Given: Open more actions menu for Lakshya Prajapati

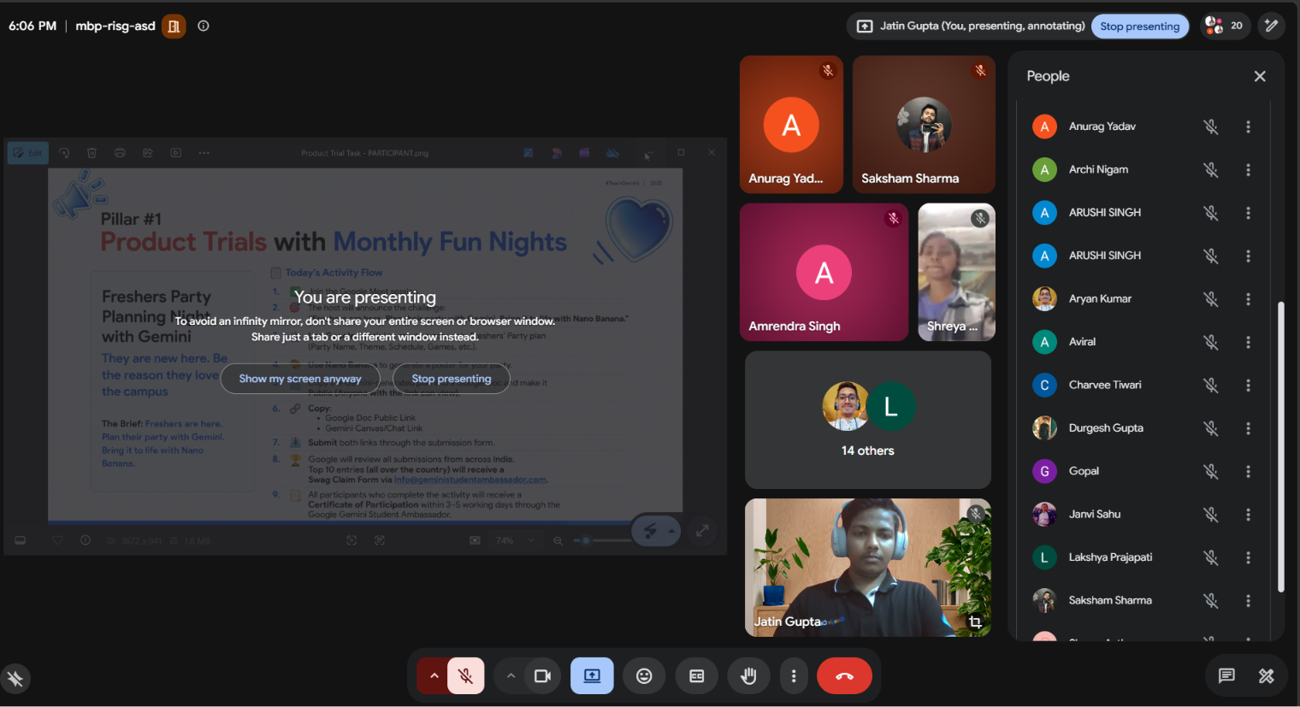Looking at the screenshot, I should click(1248, 557).
